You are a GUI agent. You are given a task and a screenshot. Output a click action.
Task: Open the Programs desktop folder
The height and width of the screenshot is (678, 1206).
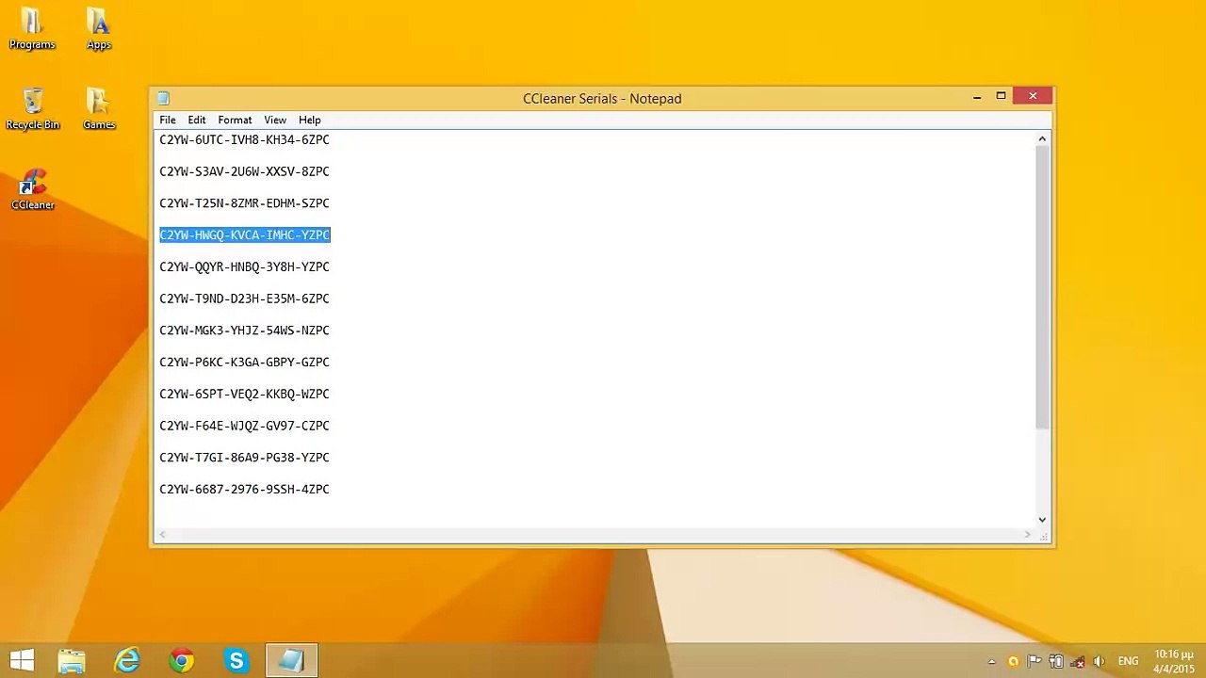[32, 28]
